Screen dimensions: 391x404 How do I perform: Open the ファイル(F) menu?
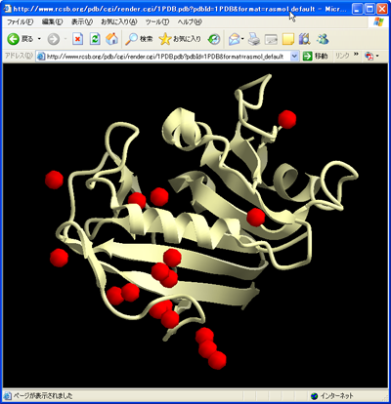21,22
